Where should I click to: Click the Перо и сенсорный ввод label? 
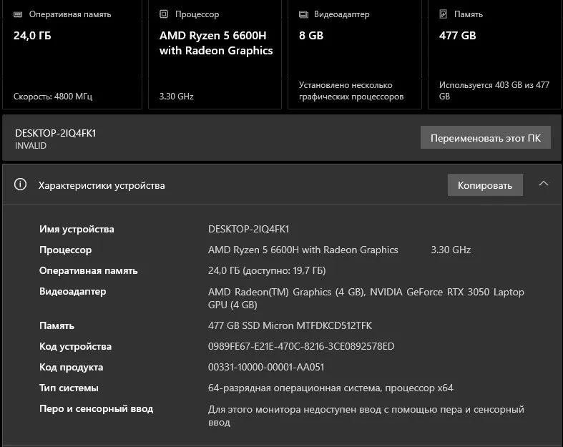tap(97, 409)
